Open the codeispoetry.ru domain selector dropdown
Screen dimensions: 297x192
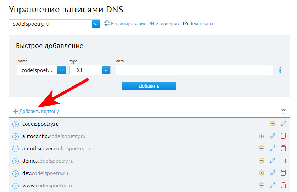click(x=54, y=24)
